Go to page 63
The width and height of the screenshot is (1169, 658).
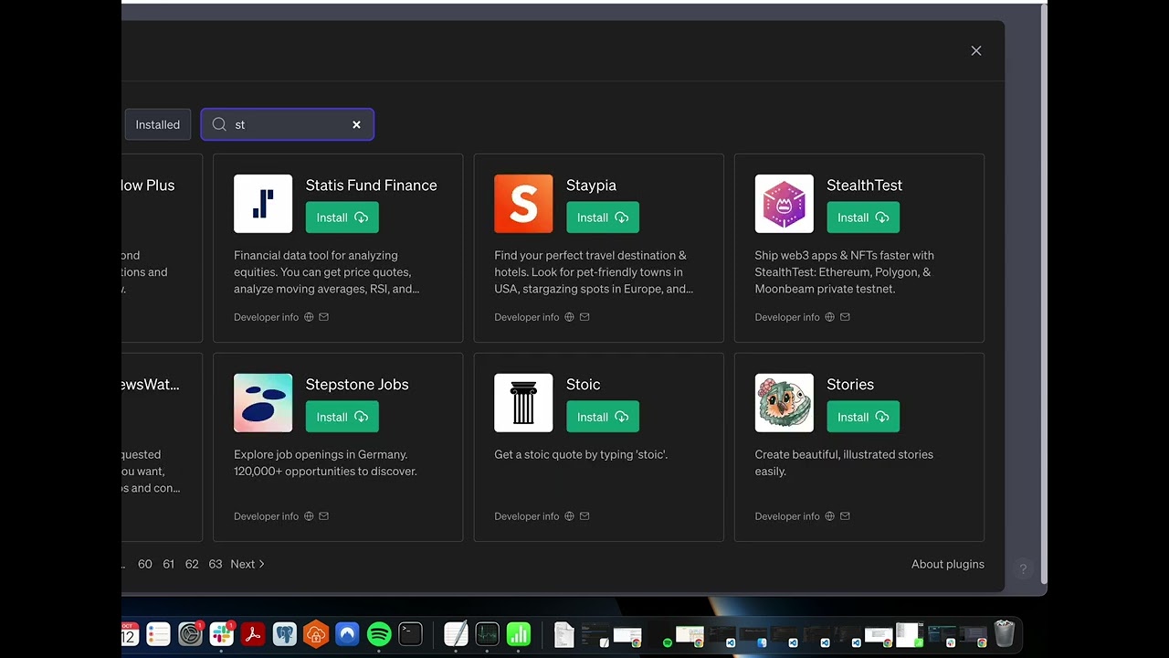[x=216, y=564]
